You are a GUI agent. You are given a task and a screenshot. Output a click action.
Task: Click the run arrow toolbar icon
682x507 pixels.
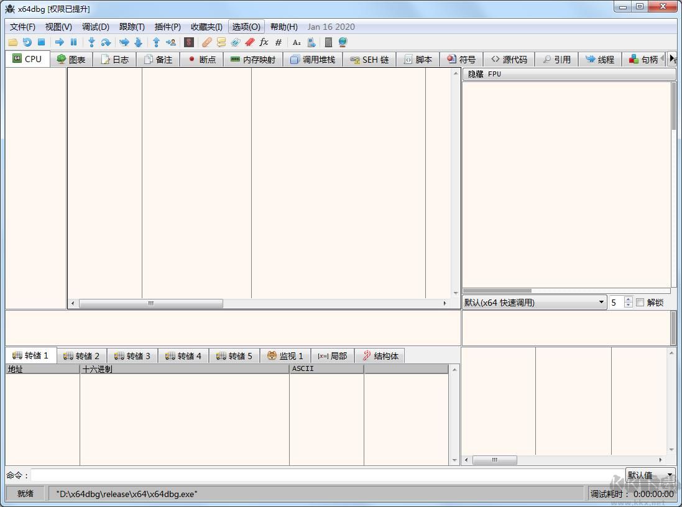[x=60, y=42]
